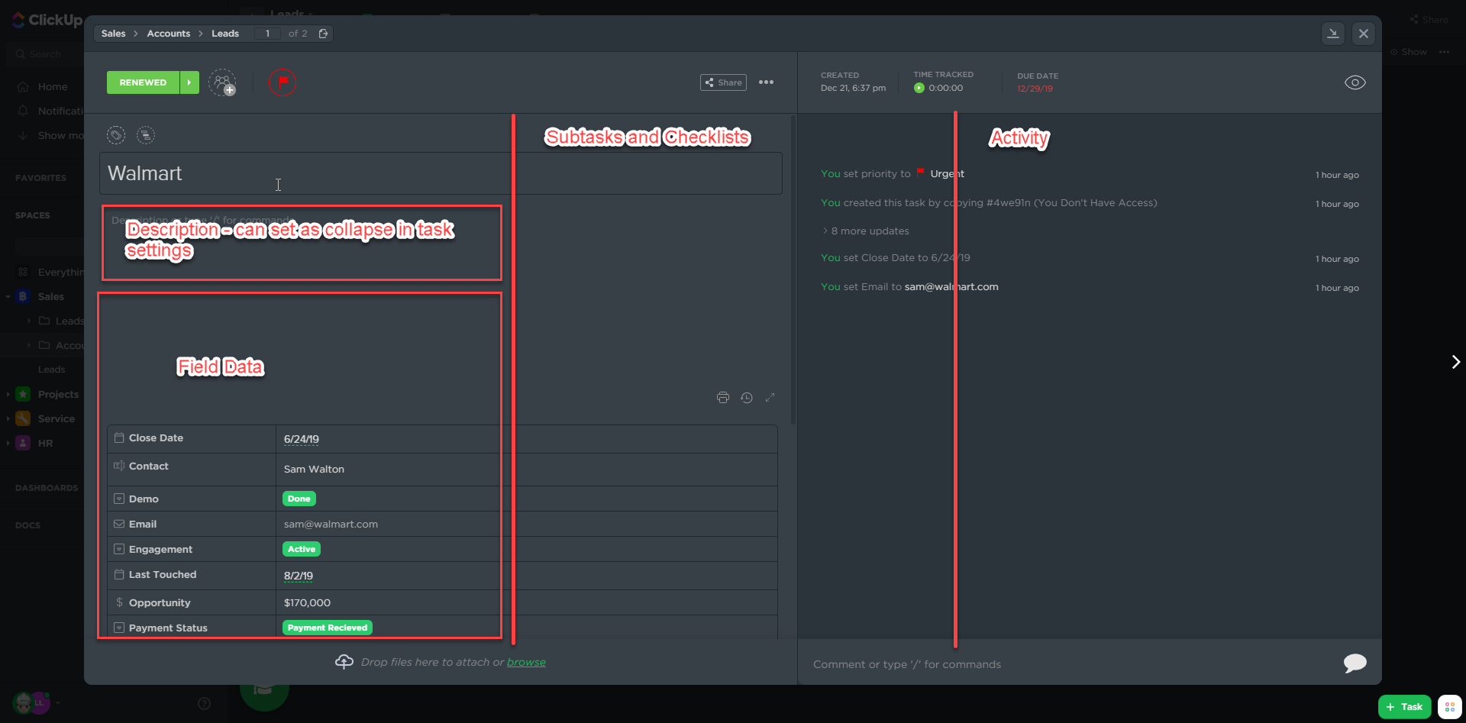Click background Share button top right

click(1429, 20)
